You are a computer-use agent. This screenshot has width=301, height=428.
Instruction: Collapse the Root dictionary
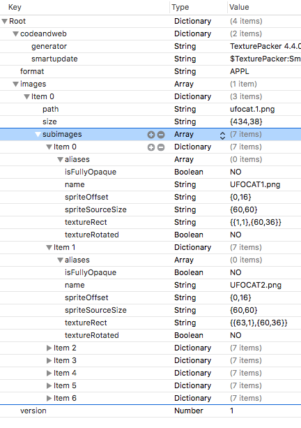(5, 21)
